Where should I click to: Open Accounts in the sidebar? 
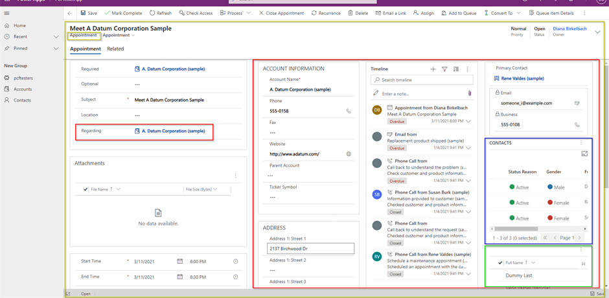[x=23, y=89]
